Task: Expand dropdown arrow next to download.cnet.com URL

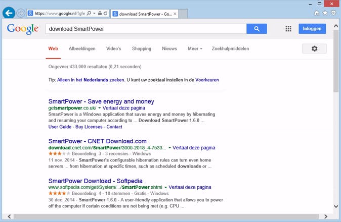Action: (169, 148)
